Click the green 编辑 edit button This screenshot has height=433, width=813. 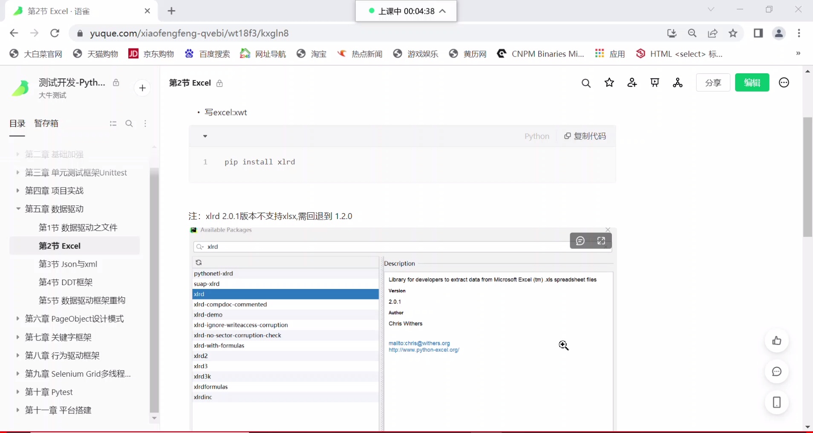point(752,83)
